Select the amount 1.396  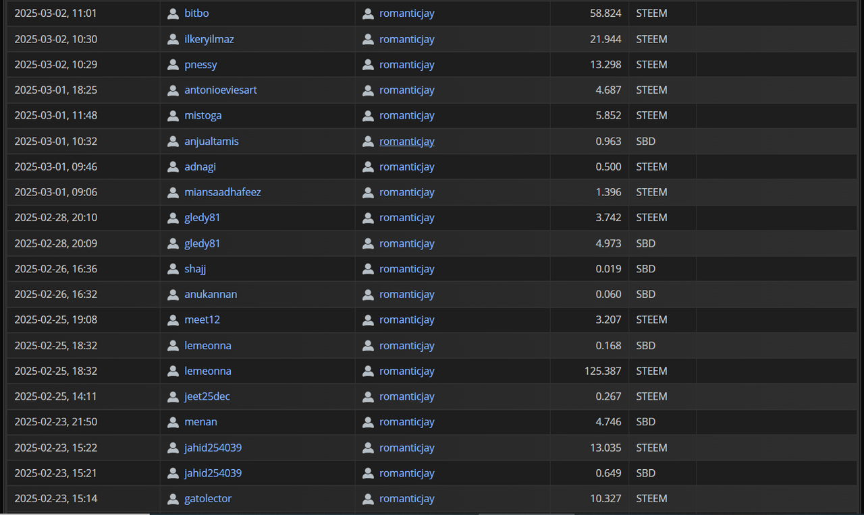point(608,192)
